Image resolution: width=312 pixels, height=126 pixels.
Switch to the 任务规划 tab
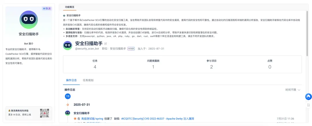[88, 80]
